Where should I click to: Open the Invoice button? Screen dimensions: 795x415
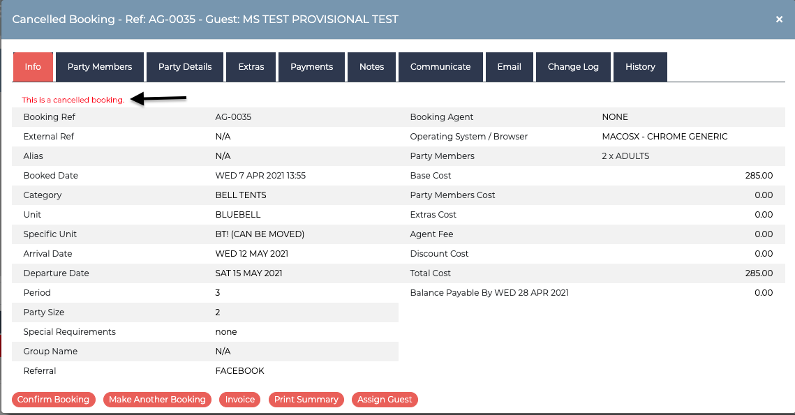point(240,399)
